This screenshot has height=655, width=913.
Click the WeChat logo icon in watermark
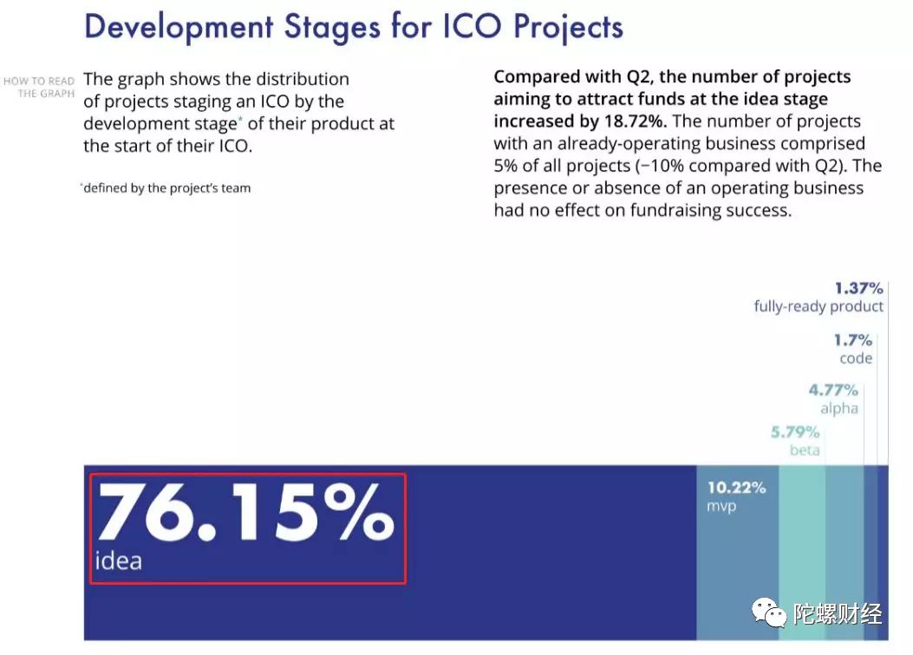[769, 612]
